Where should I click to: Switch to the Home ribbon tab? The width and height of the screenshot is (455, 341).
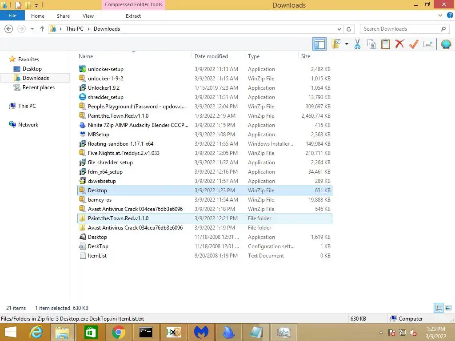click(38, 16)
